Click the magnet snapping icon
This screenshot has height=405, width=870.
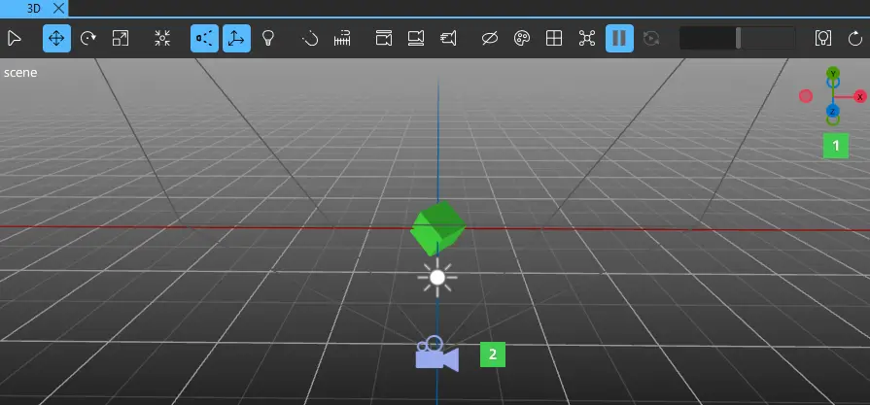pyautogui.click(x=310, y=39)
